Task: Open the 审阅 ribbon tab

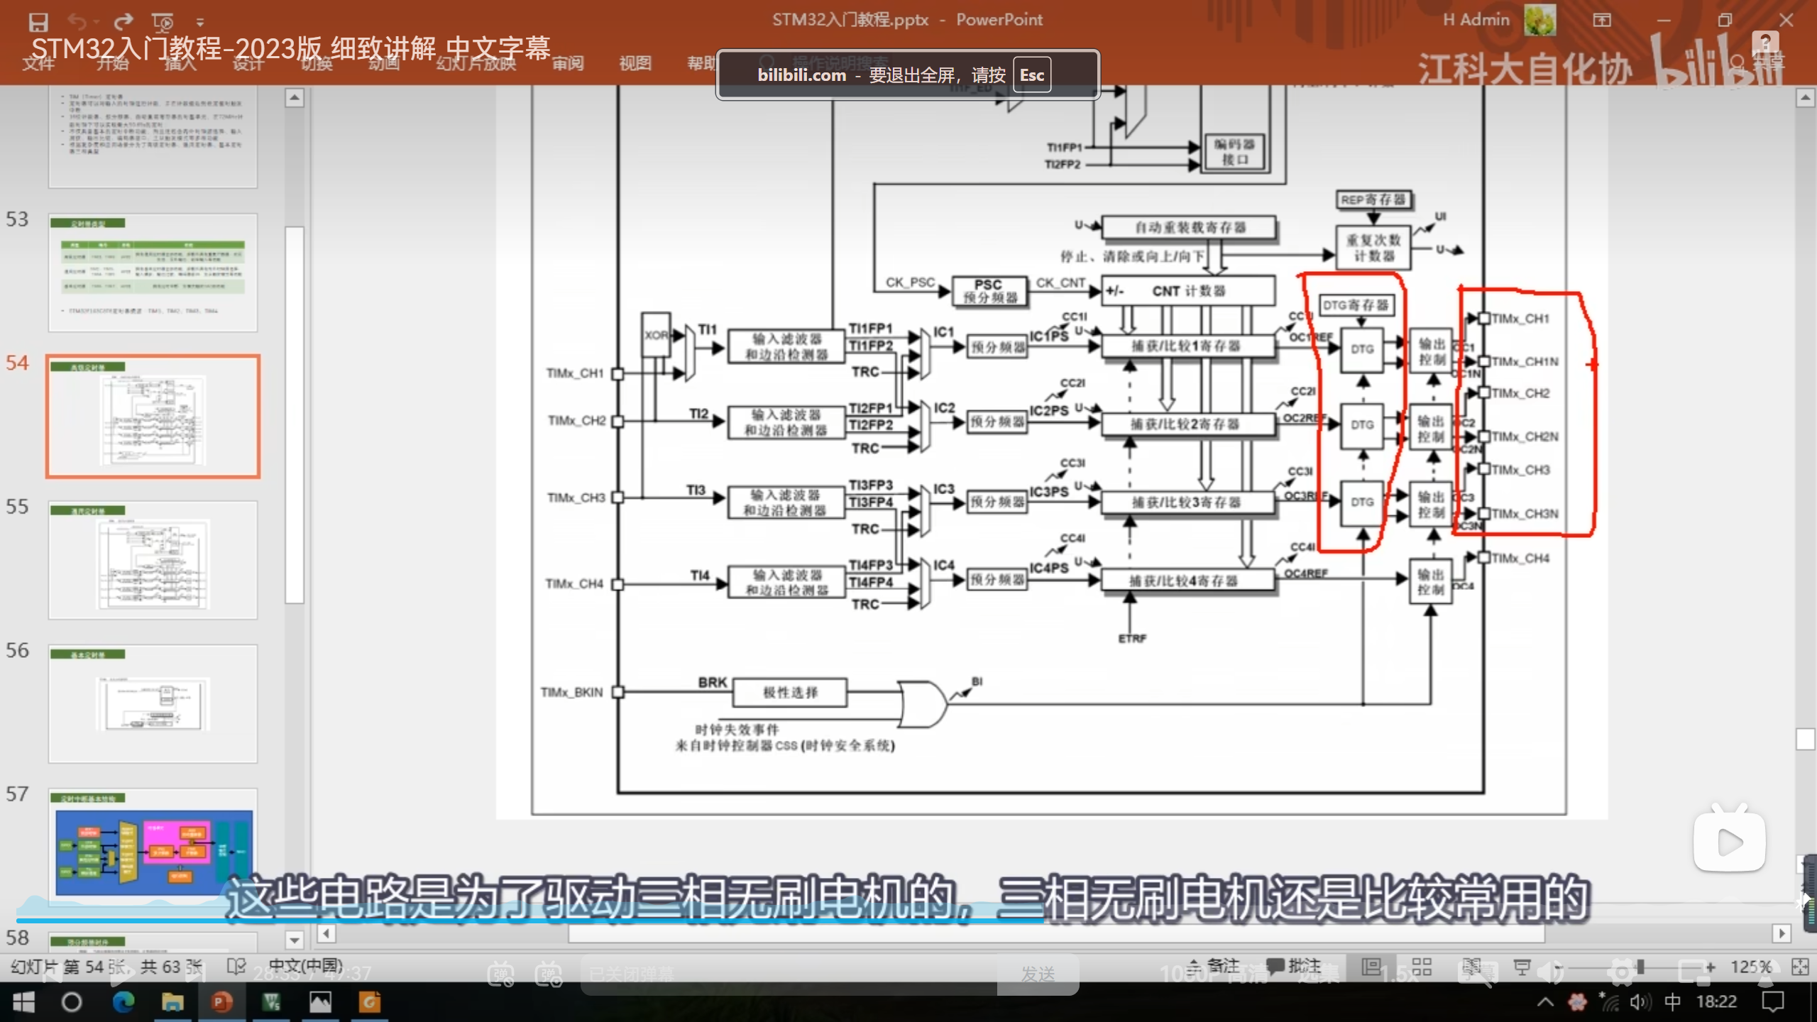Action: [568, 63]
